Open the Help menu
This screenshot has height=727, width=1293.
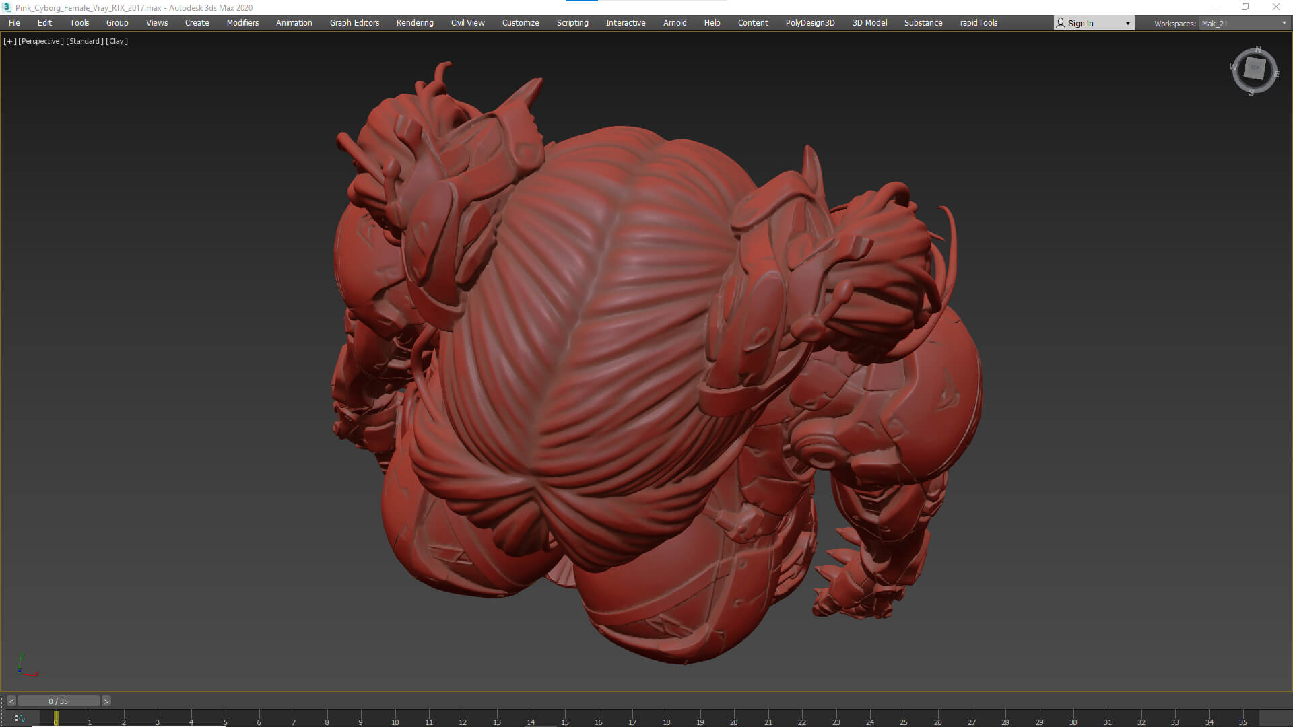pyautogui.click(x=712, y=23)
